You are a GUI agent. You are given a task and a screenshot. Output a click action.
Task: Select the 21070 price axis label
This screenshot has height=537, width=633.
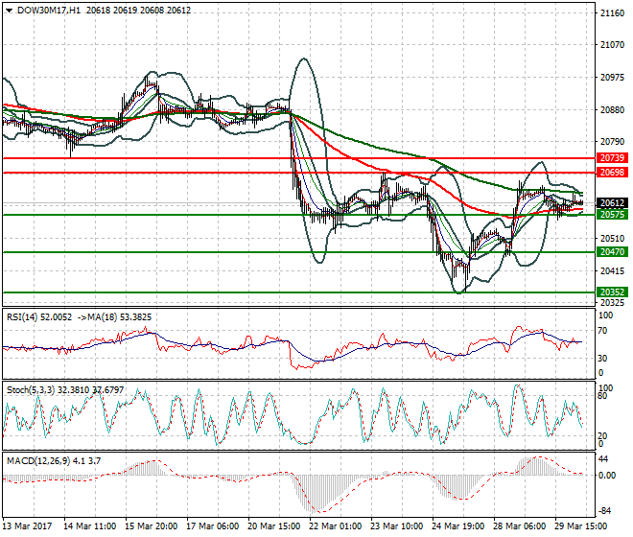point(612,45)
